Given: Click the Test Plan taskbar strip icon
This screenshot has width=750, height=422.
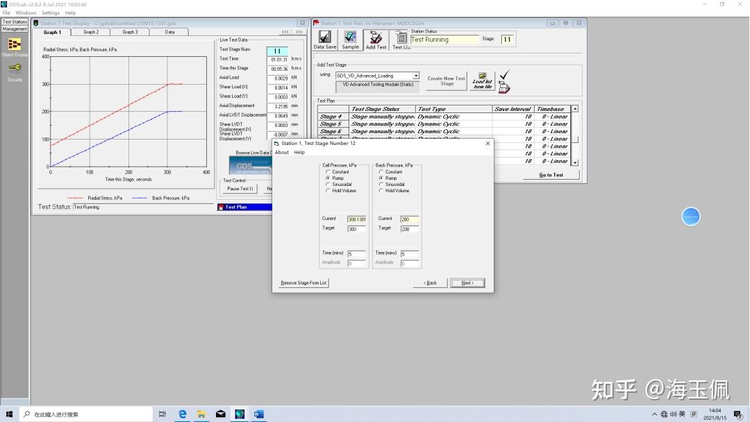Looking at the screenshot, I should (221, 207).
